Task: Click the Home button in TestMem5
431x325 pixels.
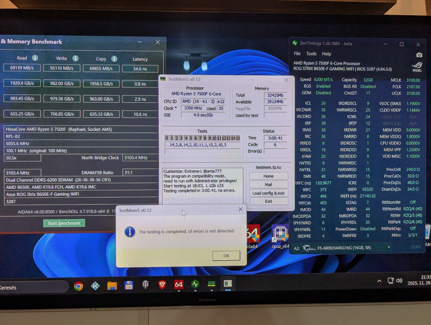Action: [x=269, y=176]
